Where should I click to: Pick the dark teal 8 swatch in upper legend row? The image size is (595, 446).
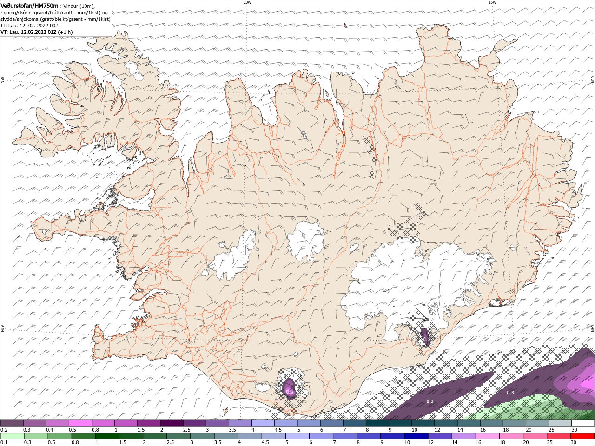[x=377, y=423]
